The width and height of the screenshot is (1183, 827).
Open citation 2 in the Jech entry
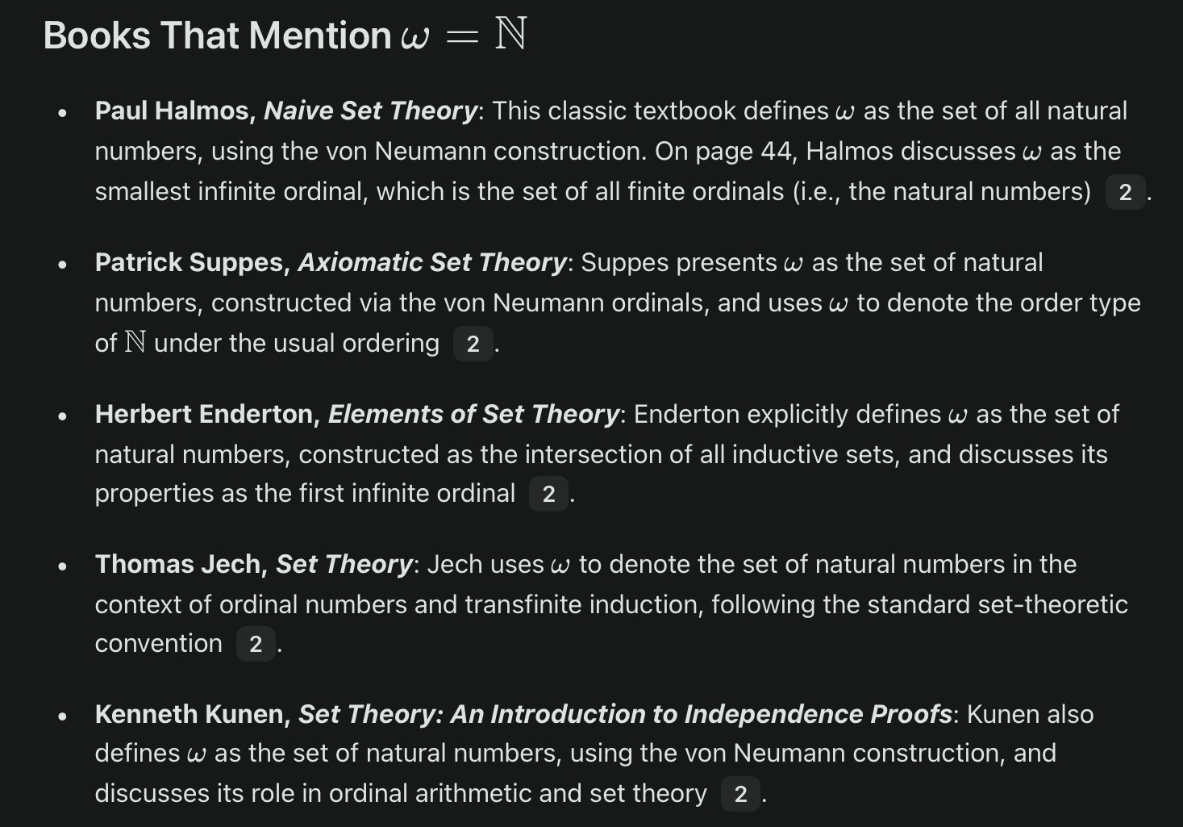pos(256,644)
